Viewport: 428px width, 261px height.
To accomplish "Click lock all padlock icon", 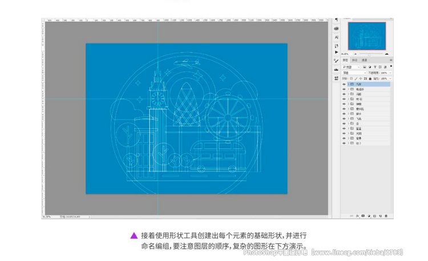I will (370, 79).
